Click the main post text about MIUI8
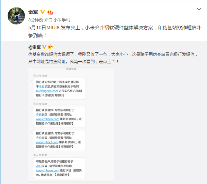 tap(115, 32)
